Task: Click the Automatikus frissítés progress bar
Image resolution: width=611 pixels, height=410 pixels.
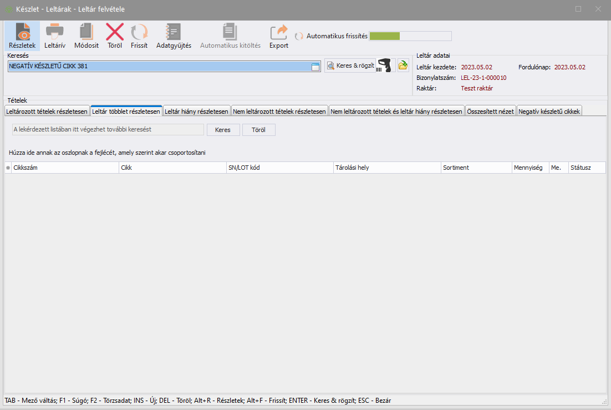Action: coord(410,36)
